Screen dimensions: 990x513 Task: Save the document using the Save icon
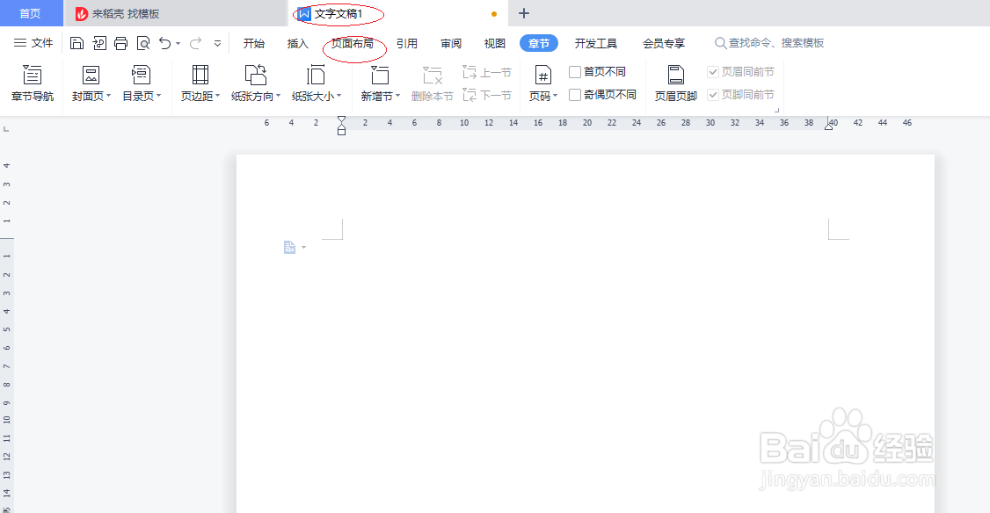click(77, 42)
